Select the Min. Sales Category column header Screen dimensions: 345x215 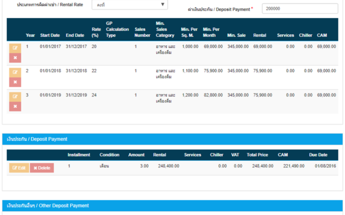165,30
